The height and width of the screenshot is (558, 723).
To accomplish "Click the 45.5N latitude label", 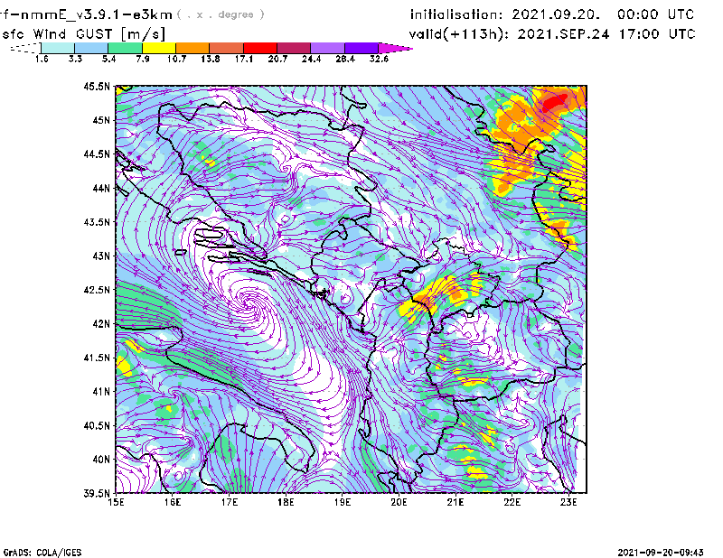I will point(97,86).
